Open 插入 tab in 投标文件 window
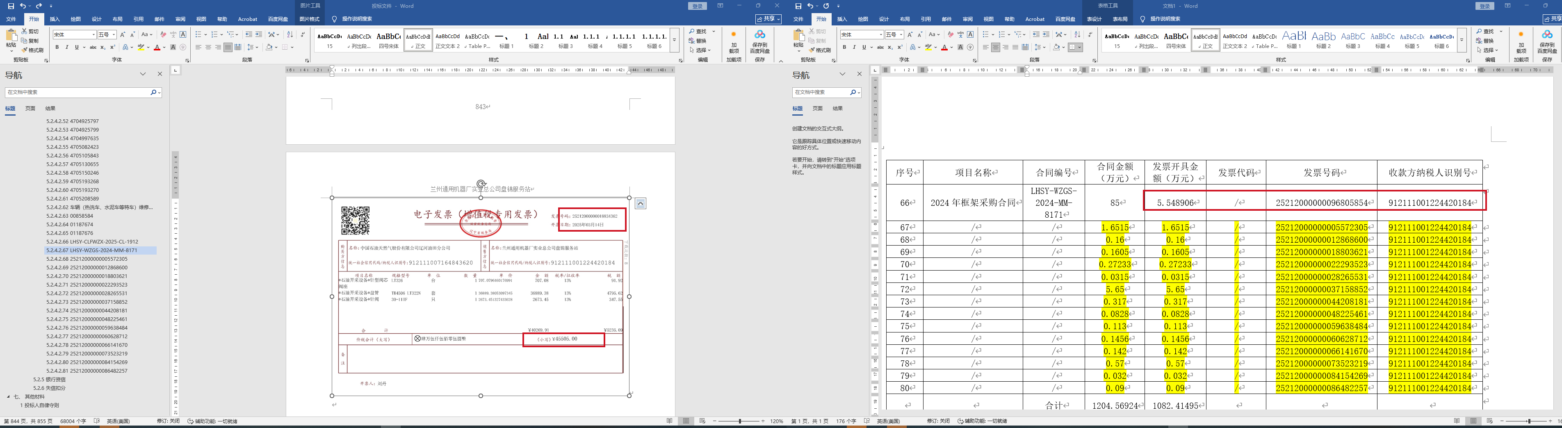Viewport: 1562px width, 428px height. pyautogui.click(x=55, y=19)
